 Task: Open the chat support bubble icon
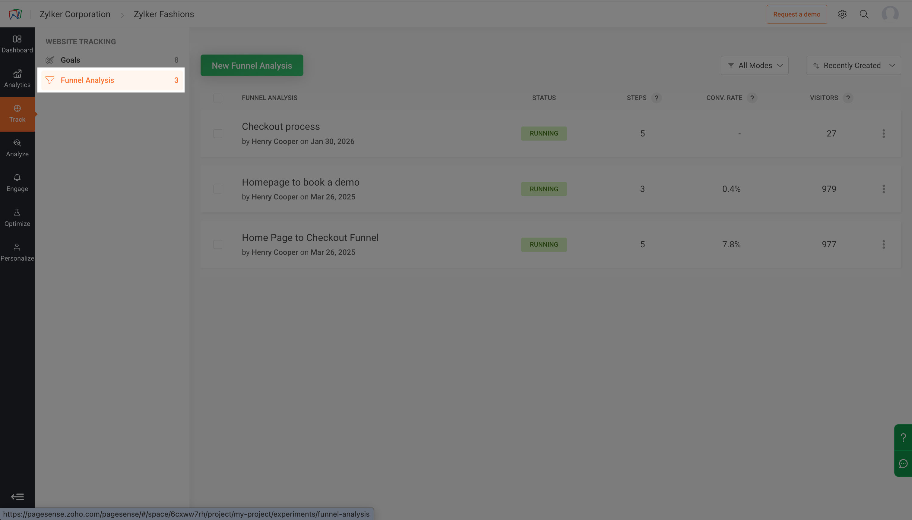903,464
